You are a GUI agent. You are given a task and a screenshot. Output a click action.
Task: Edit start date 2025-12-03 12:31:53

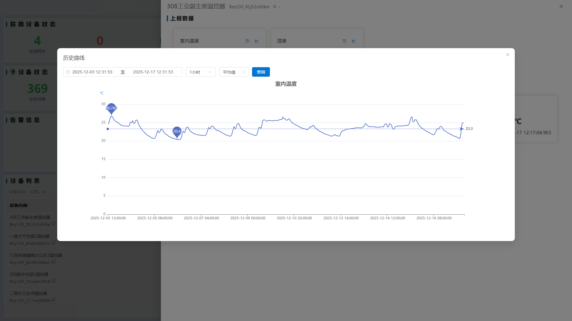coord(92,72)
